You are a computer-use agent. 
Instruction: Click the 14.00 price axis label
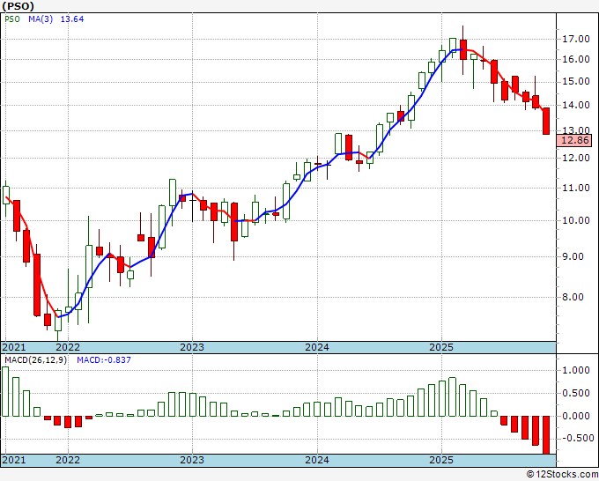(576, 105)
